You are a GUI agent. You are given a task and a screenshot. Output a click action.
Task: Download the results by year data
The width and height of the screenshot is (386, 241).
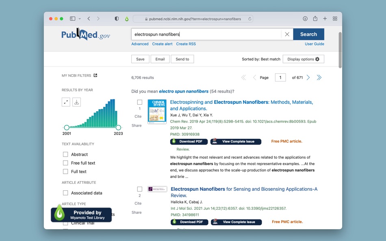coord(76,102)
